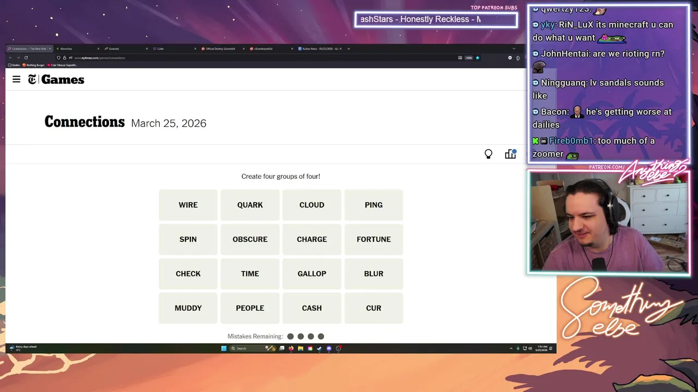Select the PING tile
The image size is (698, 392).
point(374,205)
